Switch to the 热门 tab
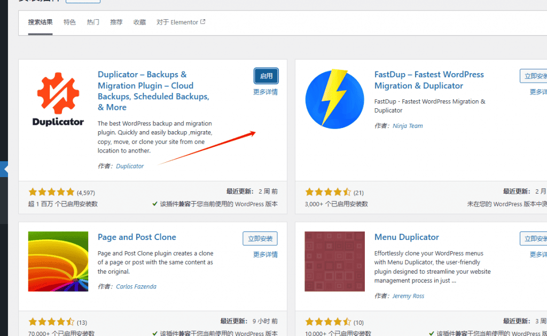Image resolution: width=547 pixels, height=336 pixels. (x=92, y=22)
